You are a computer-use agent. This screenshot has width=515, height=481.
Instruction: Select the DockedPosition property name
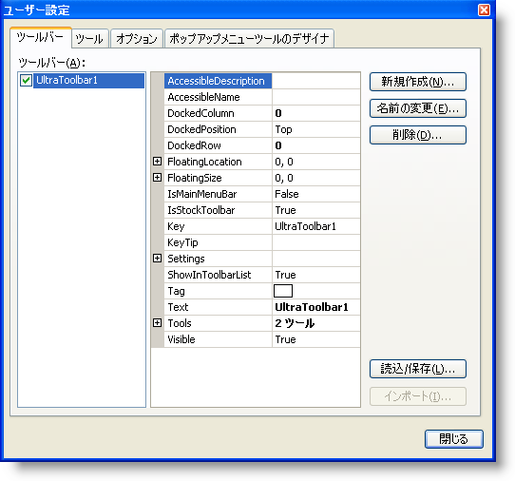pos(218,129)
